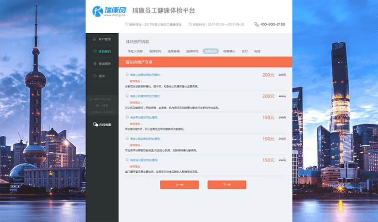Click the document icon for 查询报告

pyautogui.click(x=94, y=64)
